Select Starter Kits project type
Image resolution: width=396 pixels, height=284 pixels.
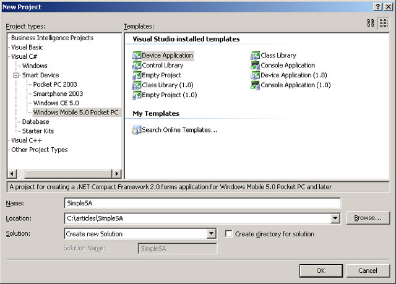[38, 131]
